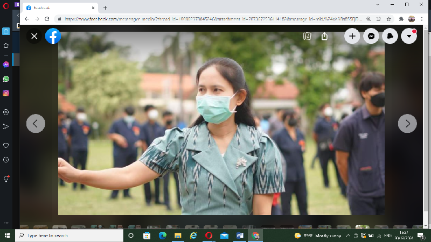Viewport: 431px width, 242px height.
Task: Close the Facebook photo viewer
Action: coord(34,36)
